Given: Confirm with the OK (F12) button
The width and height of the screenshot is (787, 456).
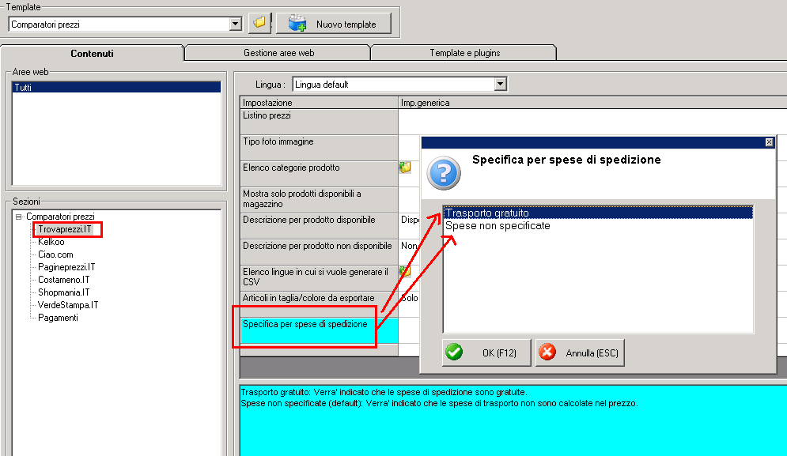Looking at the screenshot, I should coord(486,352).
